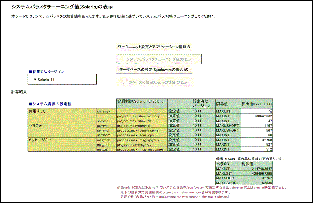Select process.max-msg-qbytes resource control cell
The width and height of the screenshot is (313, 203).
coord(142,140)
